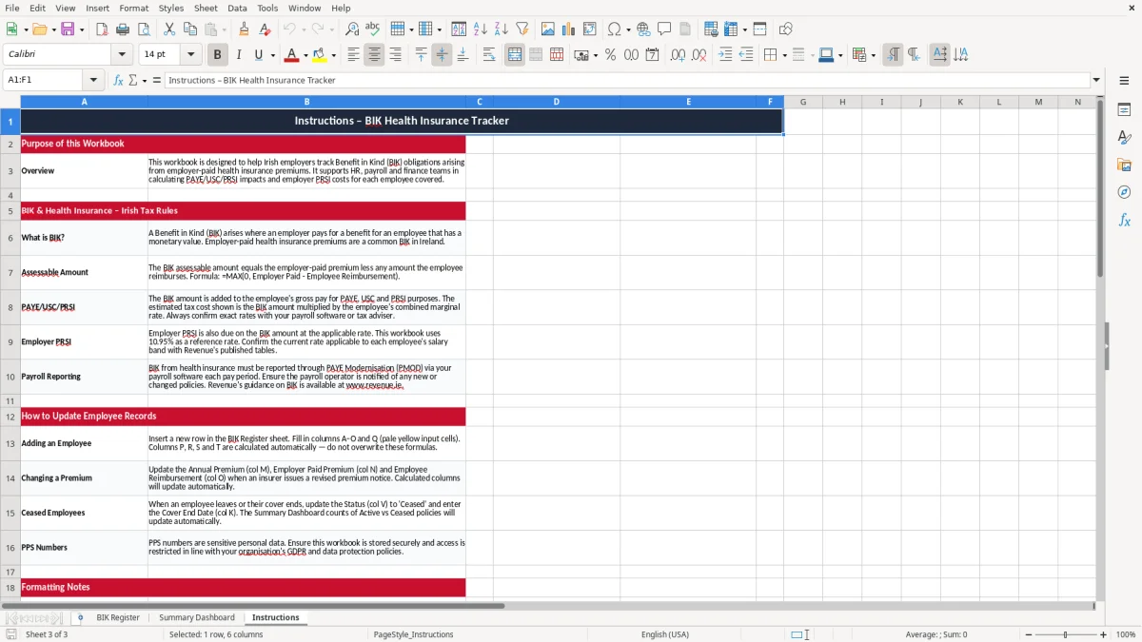Toggle Center Horizontally alignment
Viewport: 1142px width, 642px height.
click(x=374, y=55)
